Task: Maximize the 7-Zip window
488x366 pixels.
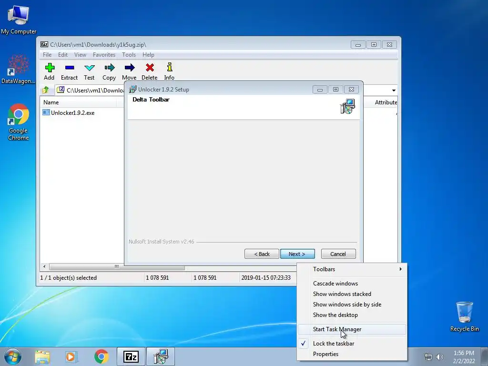Action: point(374,45)
